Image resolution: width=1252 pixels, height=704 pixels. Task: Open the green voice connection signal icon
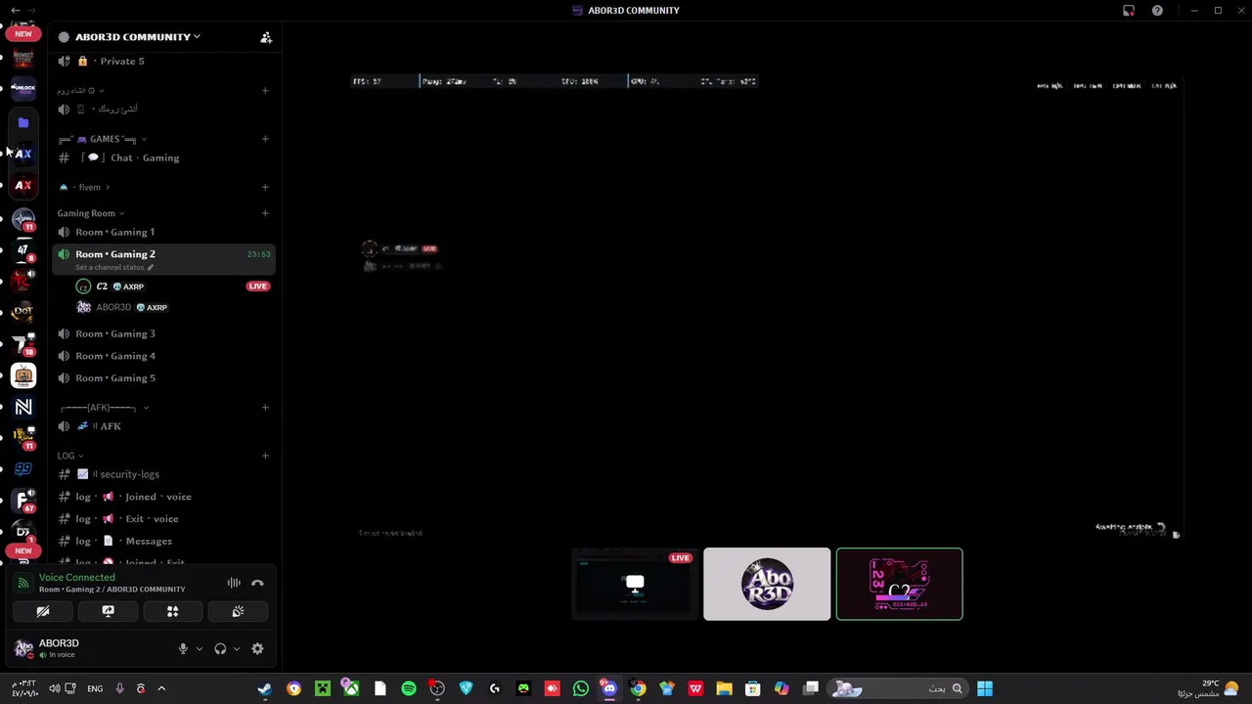click(x=23, y=583)
